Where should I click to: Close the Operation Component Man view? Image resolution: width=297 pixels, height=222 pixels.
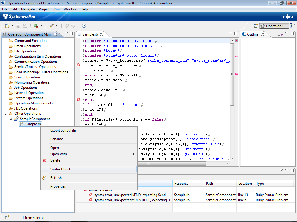[x=55, y=34]
